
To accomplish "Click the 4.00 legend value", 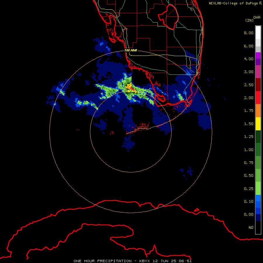I will tap(249, 59).
